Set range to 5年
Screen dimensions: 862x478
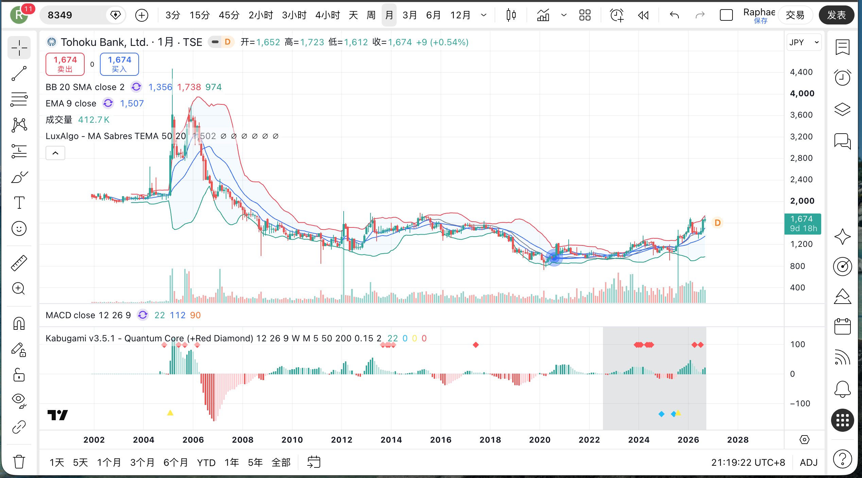pyautogui.click(x=255, y=462)
